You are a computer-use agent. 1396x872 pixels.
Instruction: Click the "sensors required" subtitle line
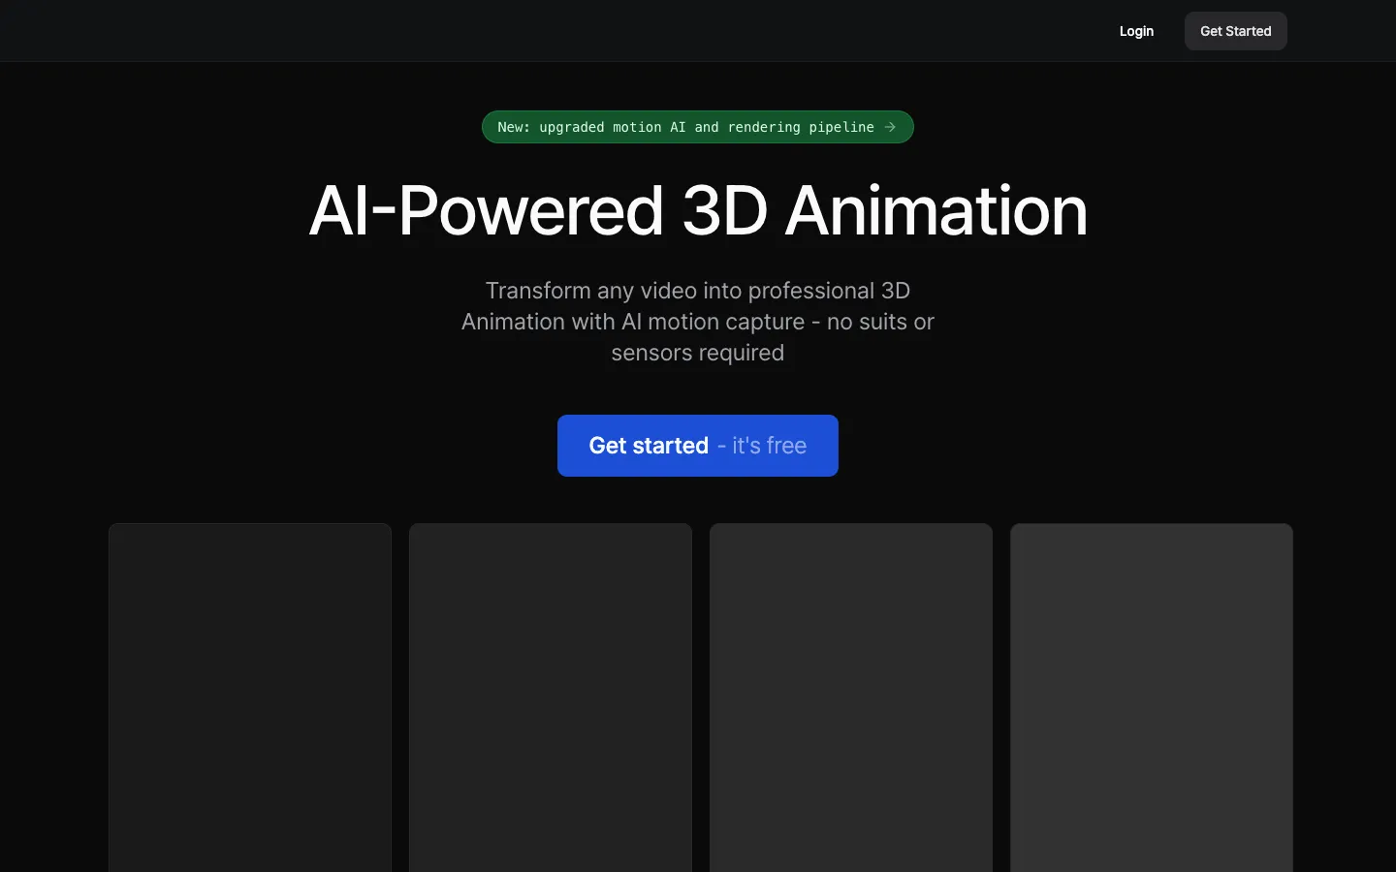click(x=698, y=353)
